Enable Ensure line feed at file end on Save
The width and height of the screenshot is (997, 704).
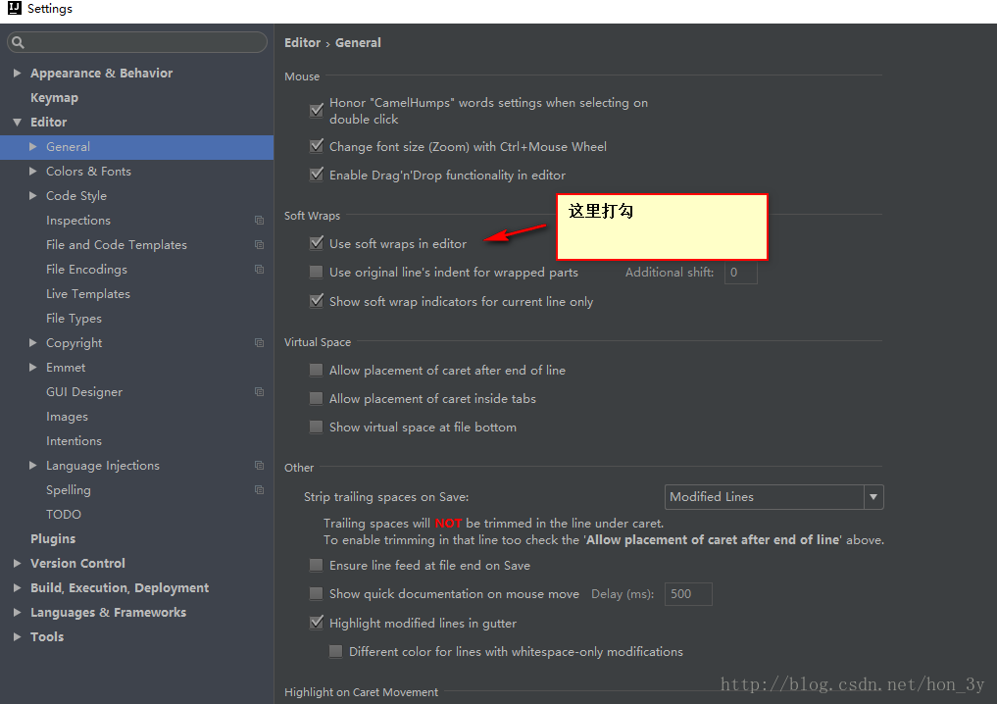(316, 566)
